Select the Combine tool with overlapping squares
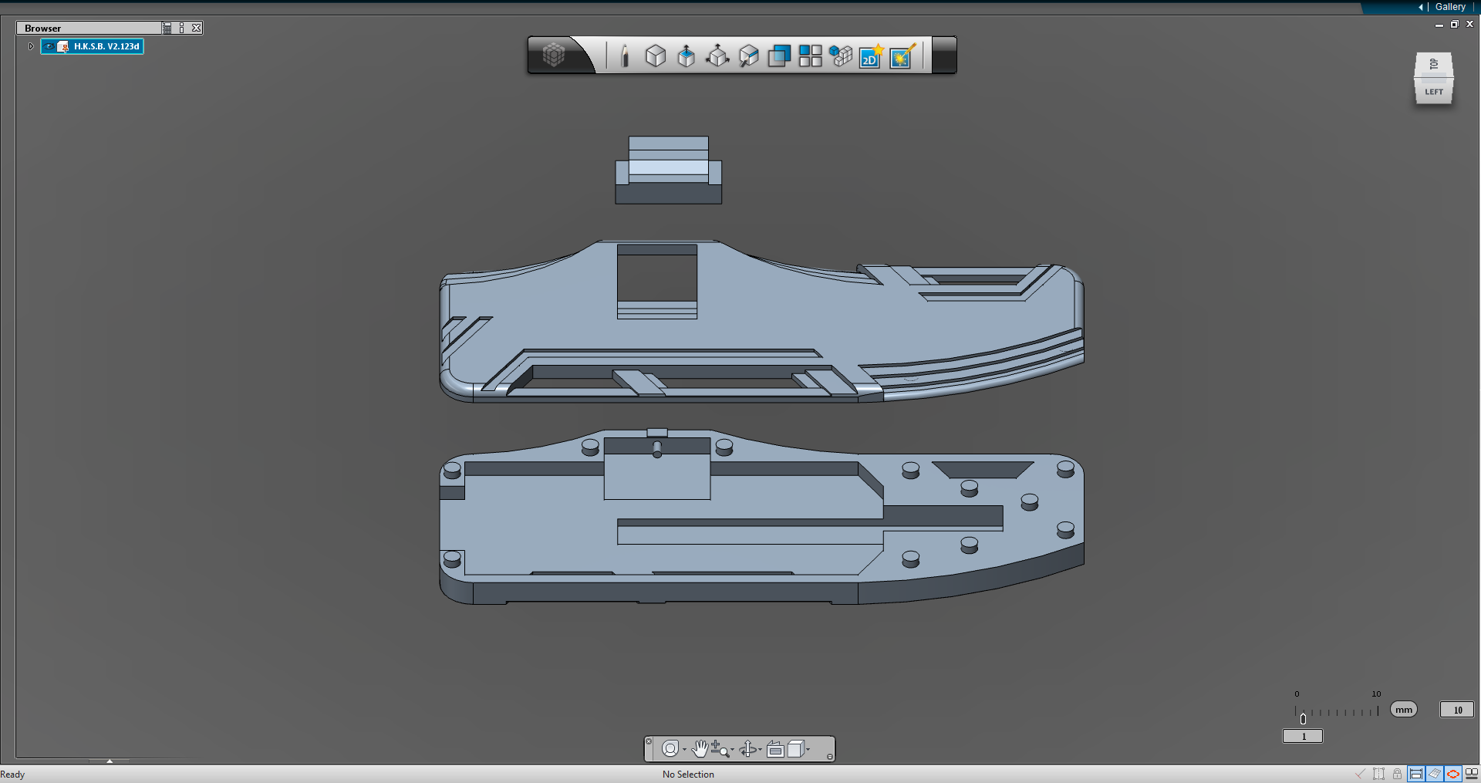The height and width of the screenshot is (783, 1481). click(x=779, y=56)
